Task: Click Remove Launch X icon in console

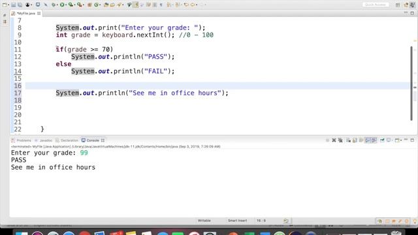Action: (x=334, y=140)
